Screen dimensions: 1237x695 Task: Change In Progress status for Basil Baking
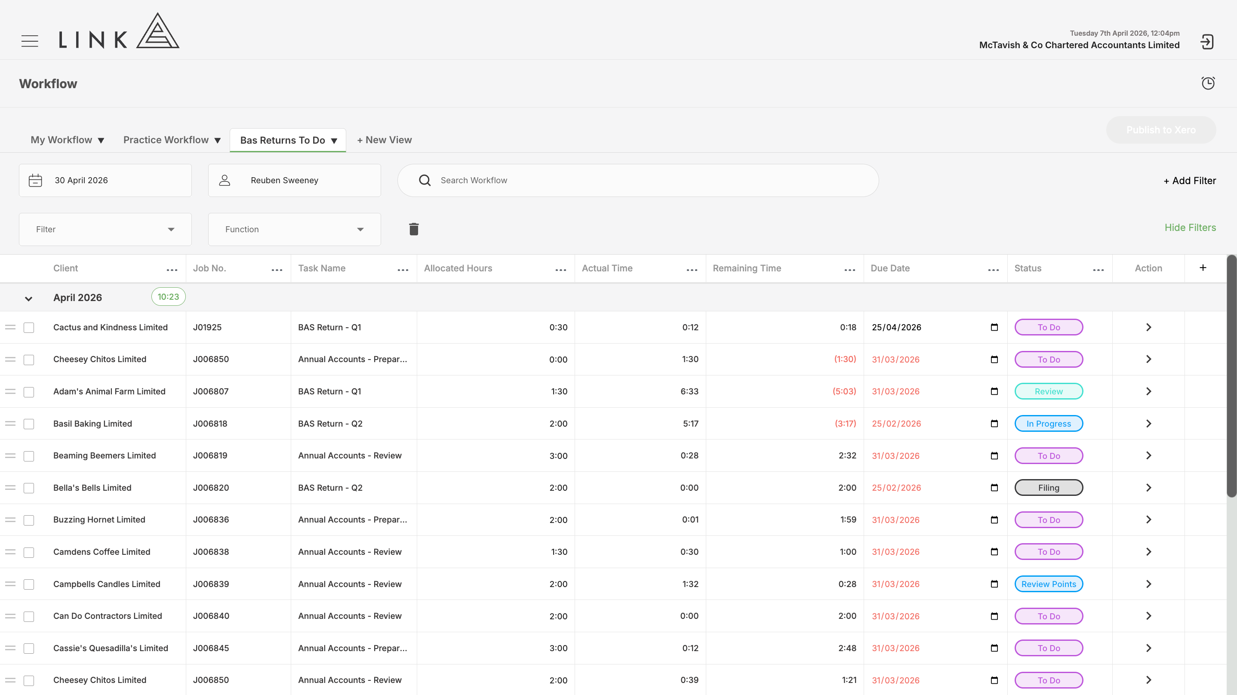point(1049,424)
